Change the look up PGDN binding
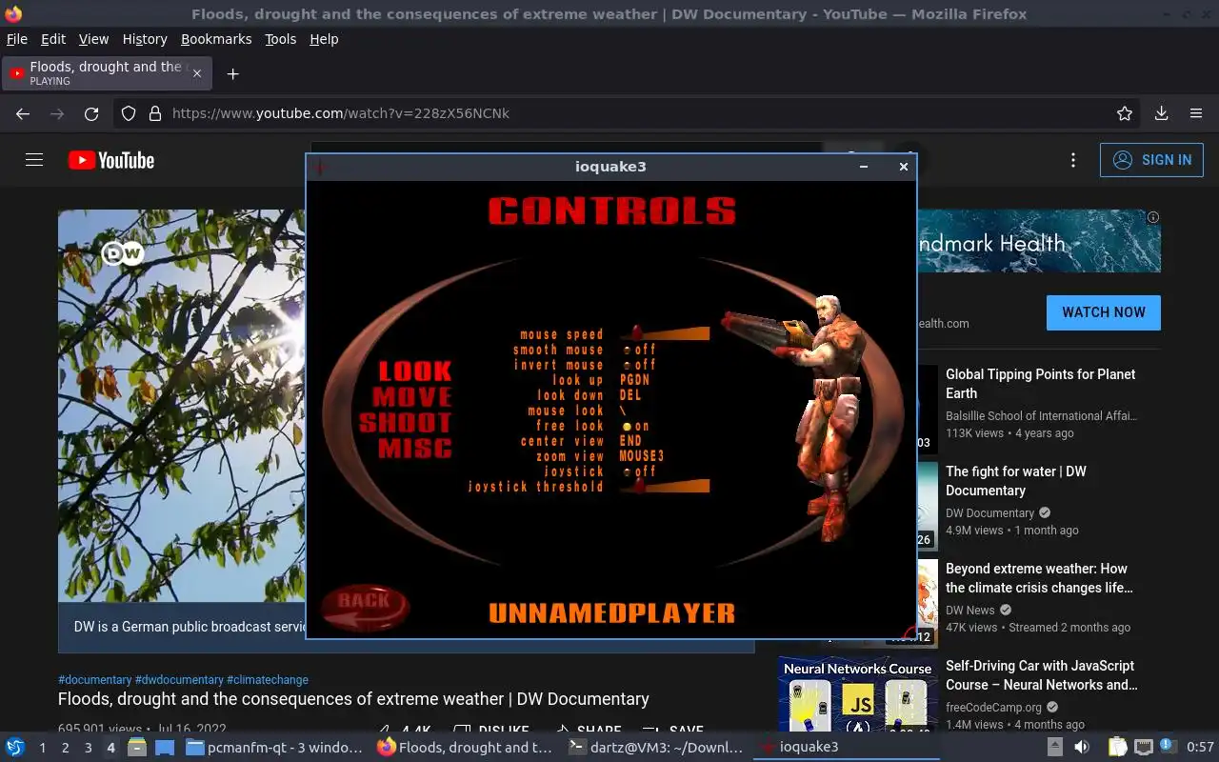Screen dimensions: 1219x762 pyautogui.click(x=634, y=380)
